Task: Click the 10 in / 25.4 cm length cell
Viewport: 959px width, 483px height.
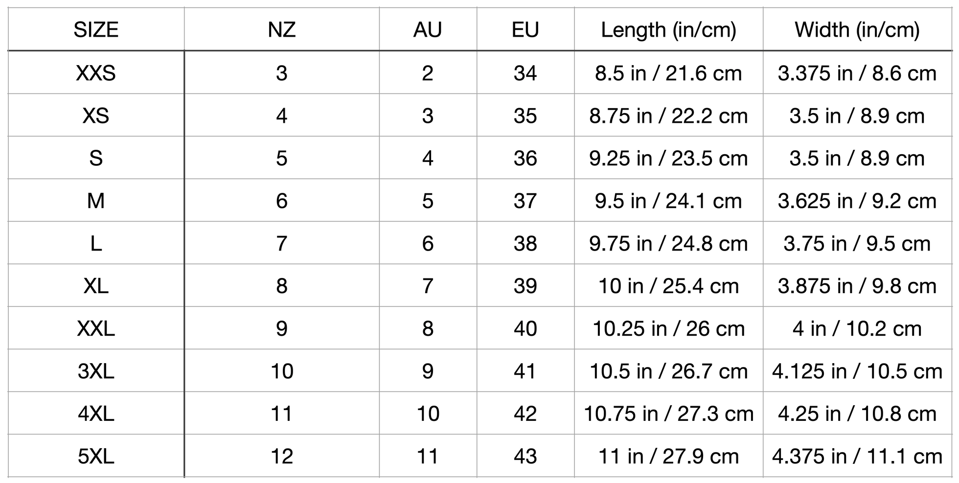Action: click(x=669, y=286)
